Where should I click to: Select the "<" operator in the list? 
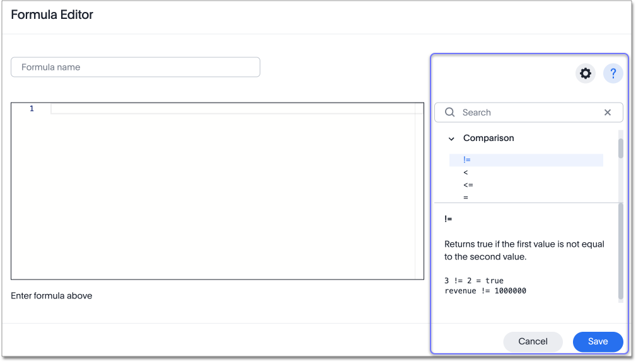[x=466, y=173]
